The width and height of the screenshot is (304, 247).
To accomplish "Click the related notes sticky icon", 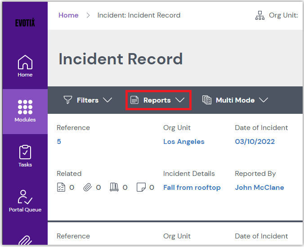I will tap(141, 188).
